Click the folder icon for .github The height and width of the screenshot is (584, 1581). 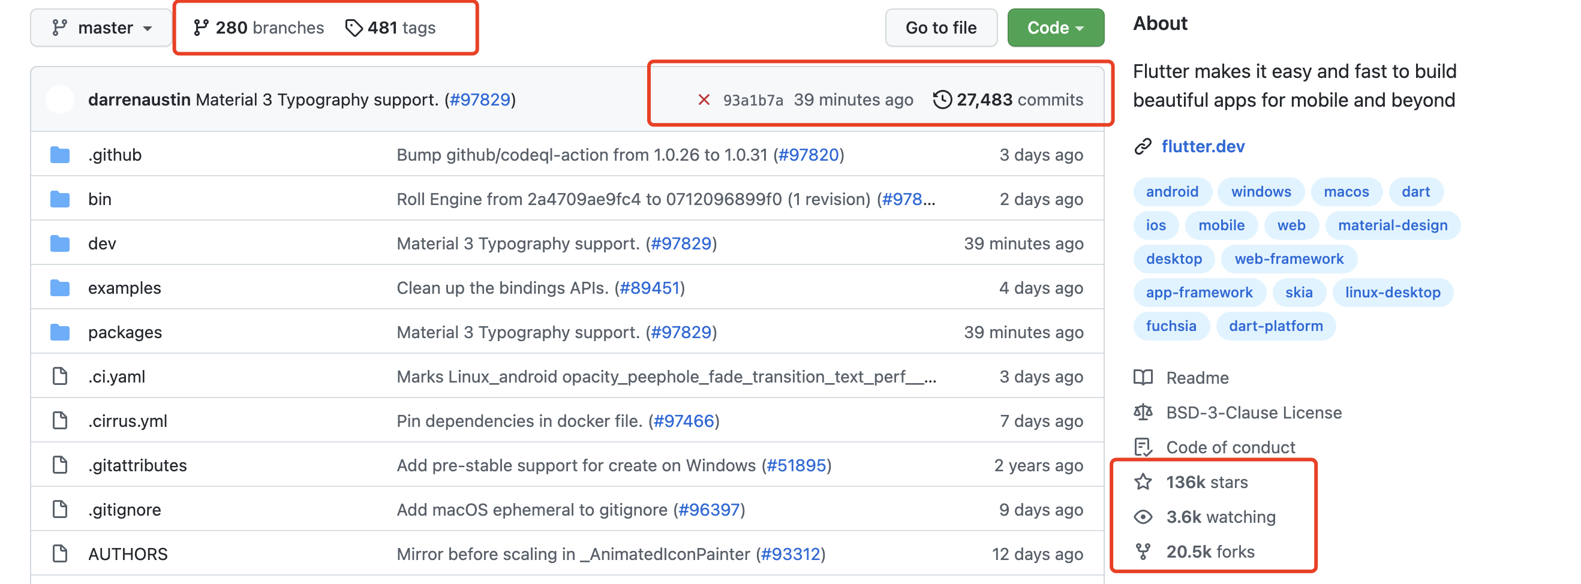pos(60,155)
